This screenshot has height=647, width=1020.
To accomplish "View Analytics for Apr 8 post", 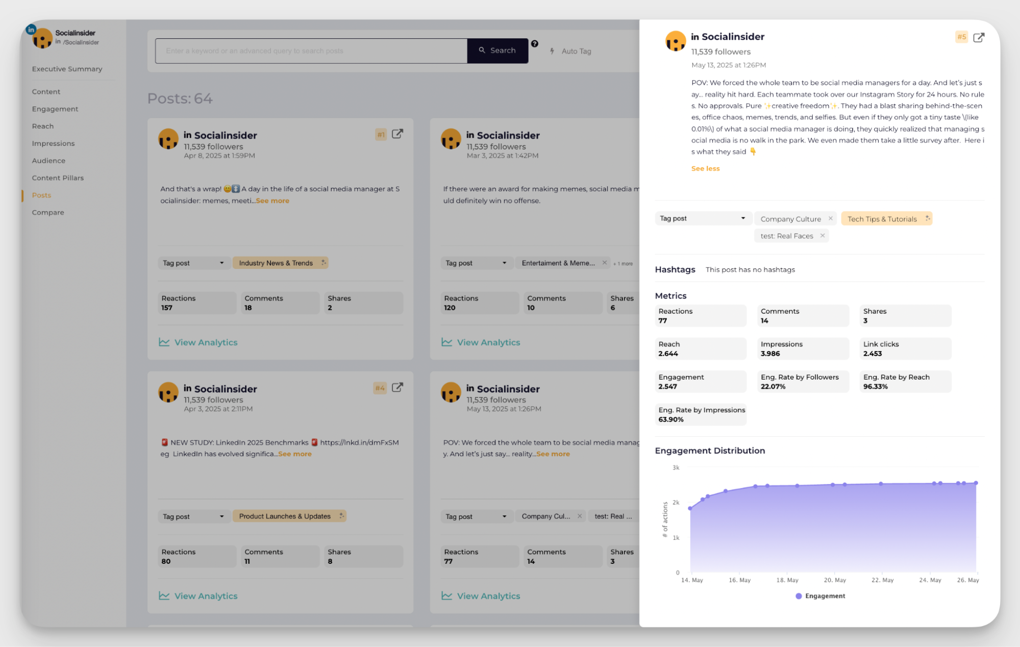I will click(198, 342).
